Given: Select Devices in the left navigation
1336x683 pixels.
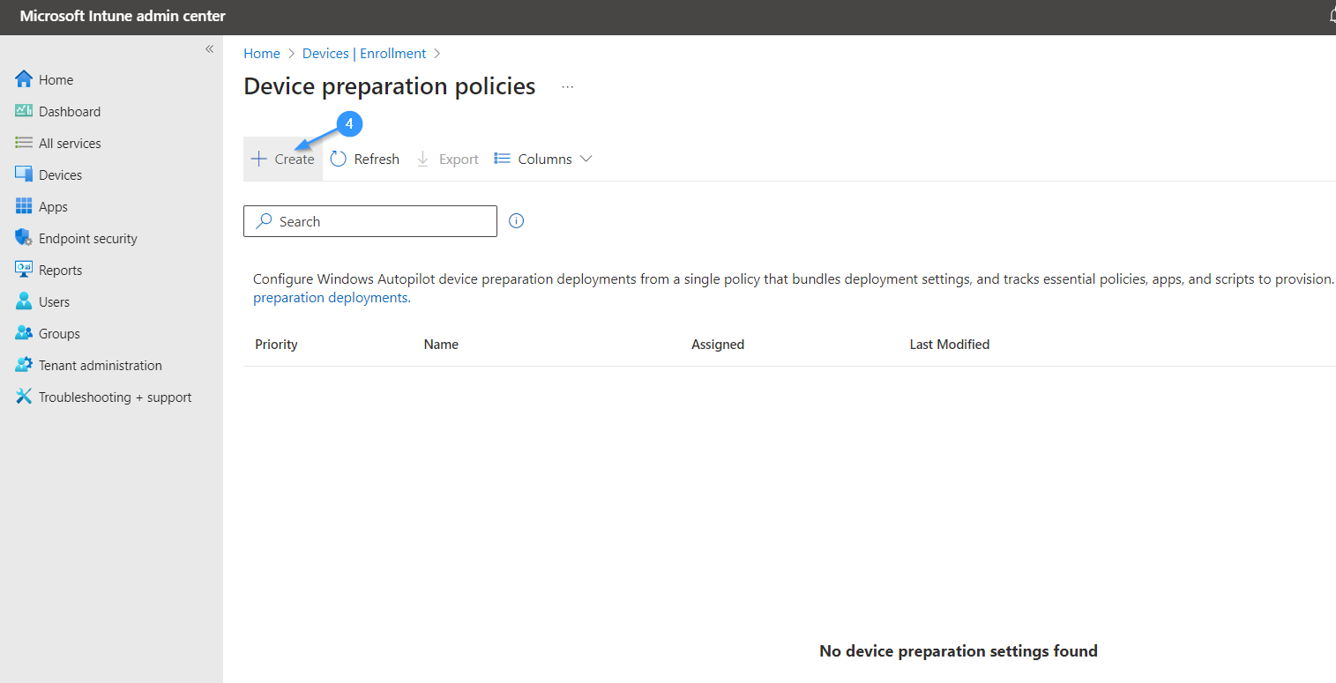Looking at the screenshot, I should (x=60, y=174).
